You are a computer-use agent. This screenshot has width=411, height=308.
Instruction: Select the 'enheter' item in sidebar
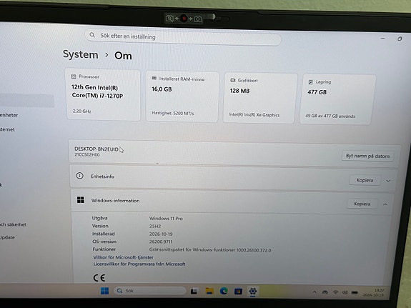pyautogui.click(x=9, y=115)
